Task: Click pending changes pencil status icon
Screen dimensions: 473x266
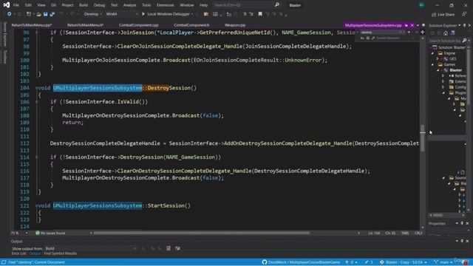Action: (369, 262)
